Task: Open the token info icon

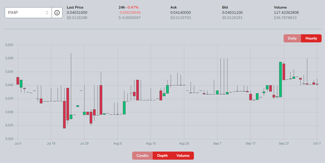Action: coord(57,13)
